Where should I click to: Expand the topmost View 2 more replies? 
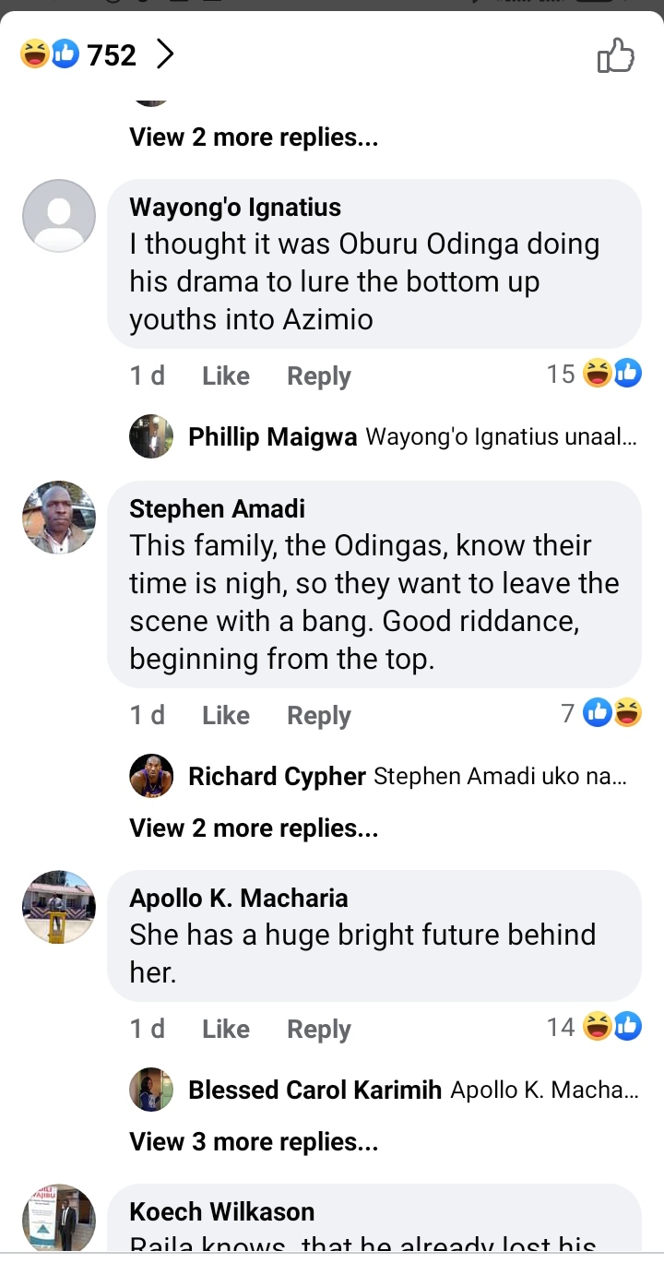[254, 137]
